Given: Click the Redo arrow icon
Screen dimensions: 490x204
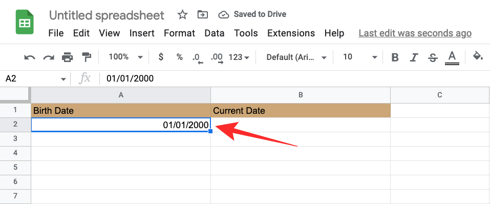Looking at the screenshot, I should tap(49, 57).
